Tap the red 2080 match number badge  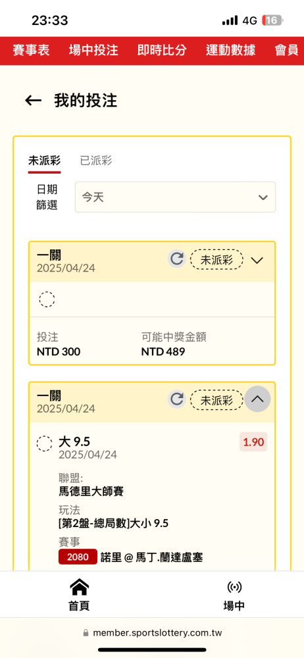78,557
